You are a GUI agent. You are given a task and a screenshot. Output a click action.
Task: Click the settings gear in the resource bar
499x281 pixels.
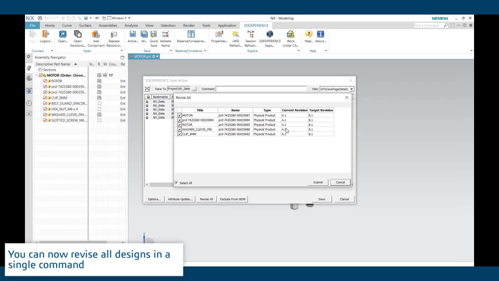29,57
